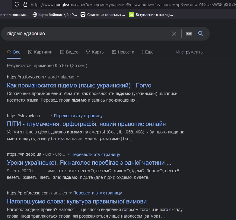The height and width of the screenshot is (220, 236).
Task: Select the Все tab
Action: (14, 52)
